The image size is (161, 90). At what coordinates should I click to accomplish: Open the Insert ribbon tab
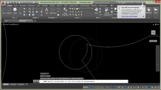point(16,5)
